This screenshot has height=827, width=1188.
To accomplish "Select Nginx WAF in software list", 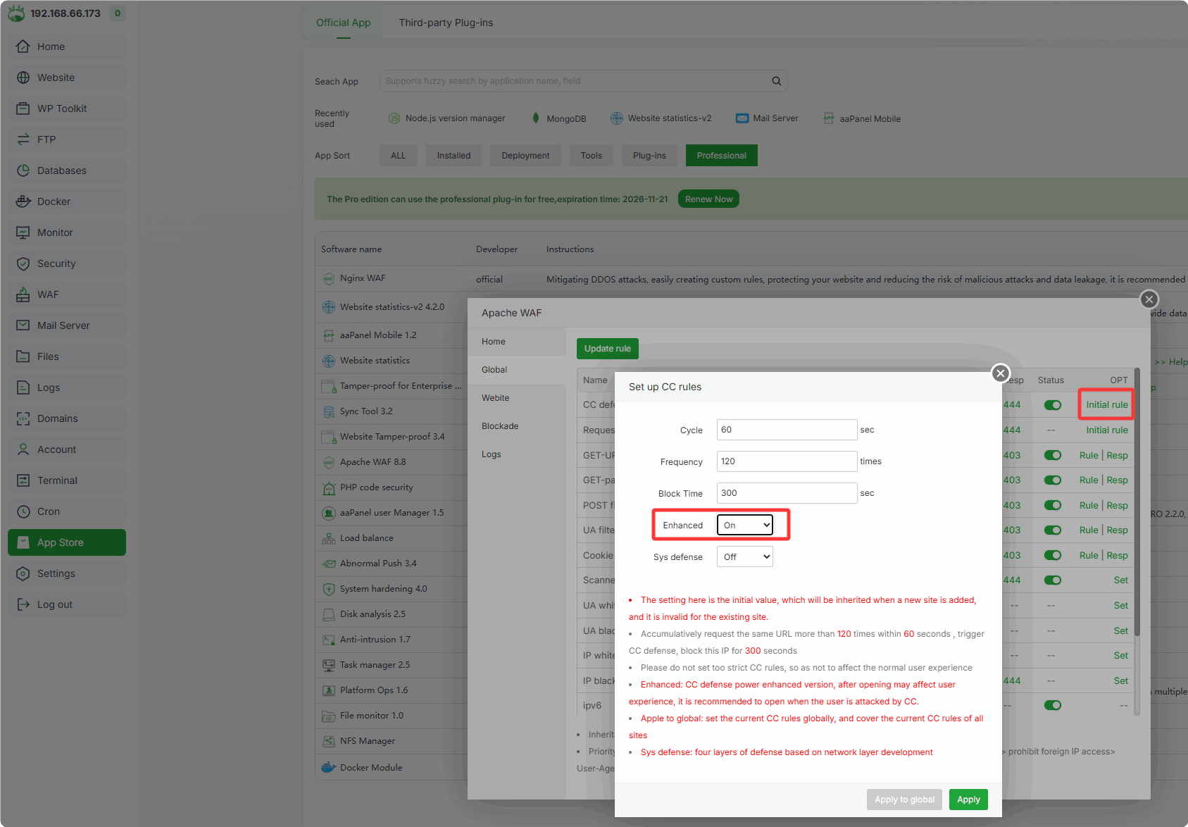I will pos(363,278).
